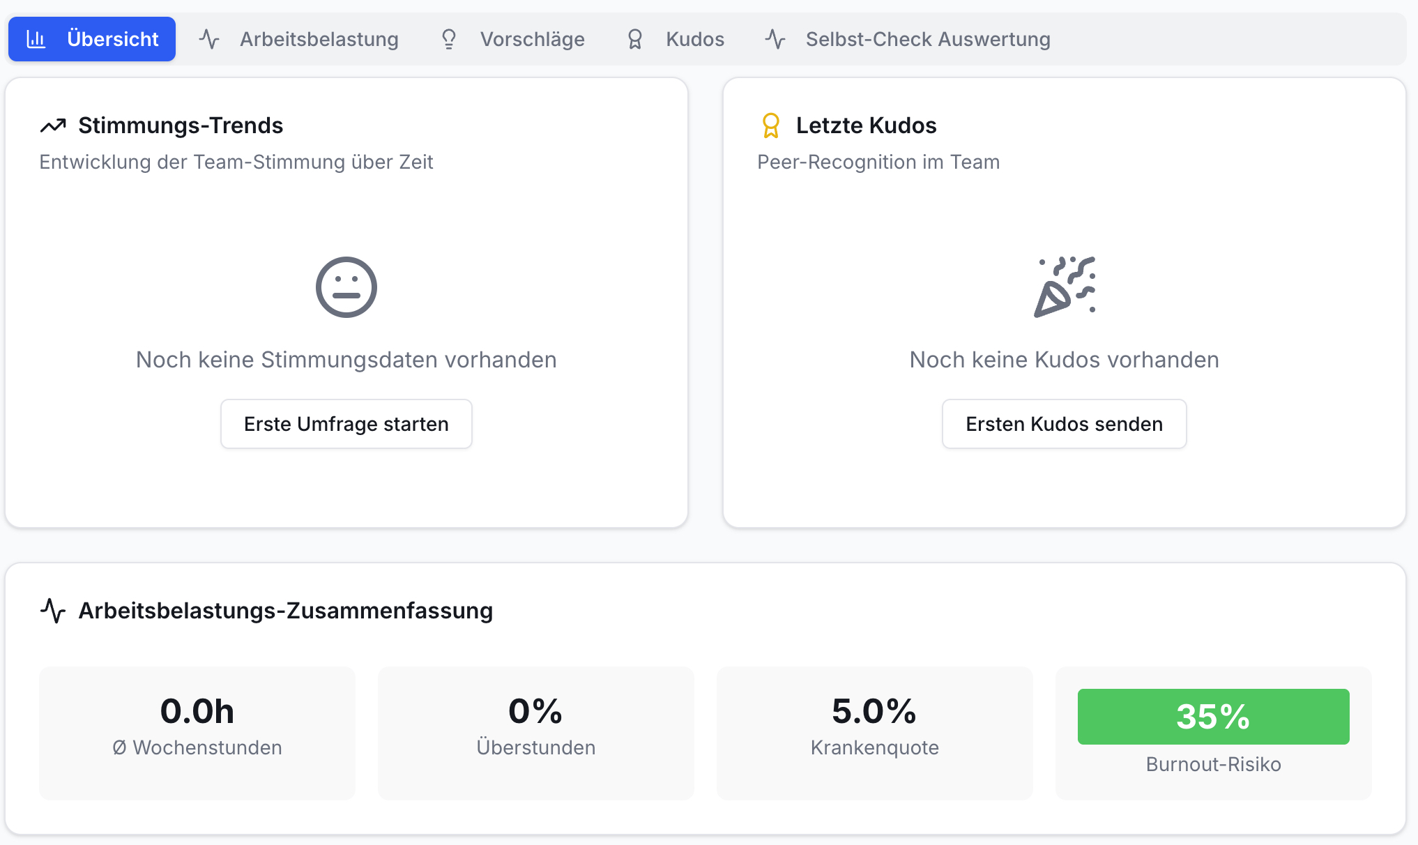Select the 0% Überstunden value
This screenshot has height=845, width=1418.
click(x=535, y=711)
